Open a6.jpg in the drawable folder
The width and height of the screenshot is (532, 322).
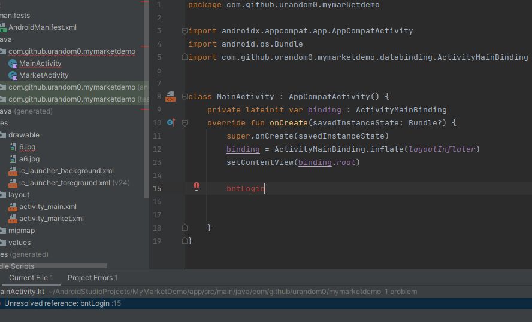click(29, 159)
